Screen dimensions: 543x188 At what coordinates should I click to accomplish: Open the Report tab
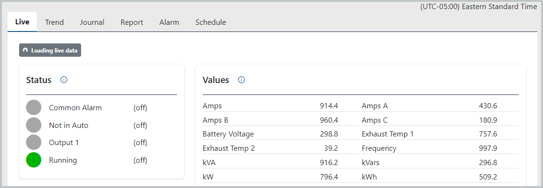click(x=132, y=22)
